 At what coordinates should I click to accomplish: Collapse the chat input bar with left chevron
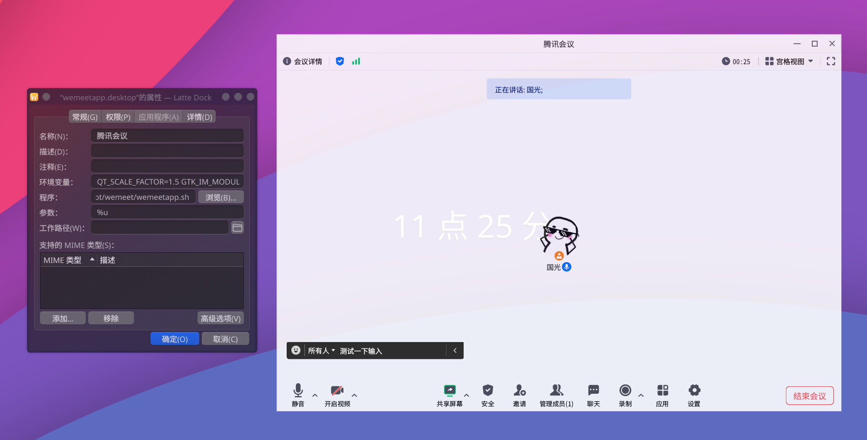pyautogui.click(x=455, y=350)
